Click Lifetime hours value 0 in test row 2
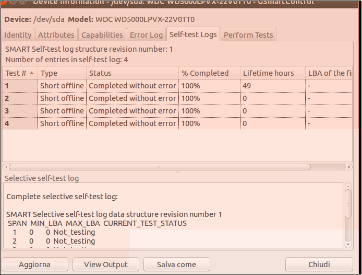Image resolution: width=362 pixels, height=275 pixels. [x=245, y=98]
